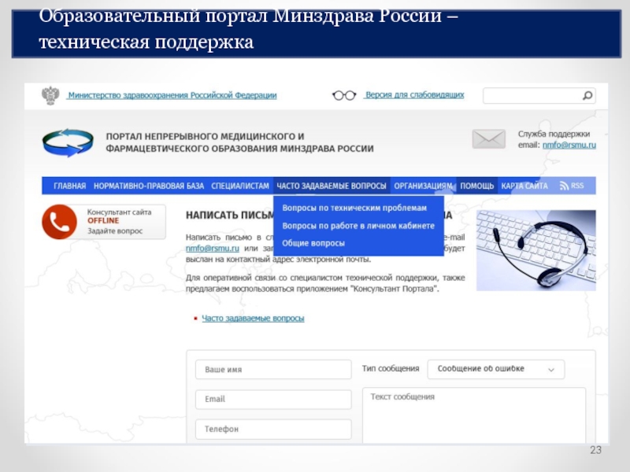The width and height of the screenshot is (630, 472).
Task: Click the envelope support service icon
Action: [x=488, y=139]
